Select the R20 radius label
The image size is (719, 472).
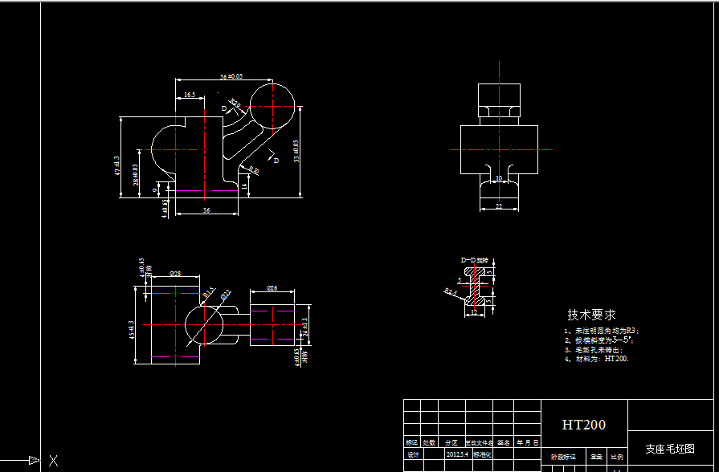coord(235,103)
